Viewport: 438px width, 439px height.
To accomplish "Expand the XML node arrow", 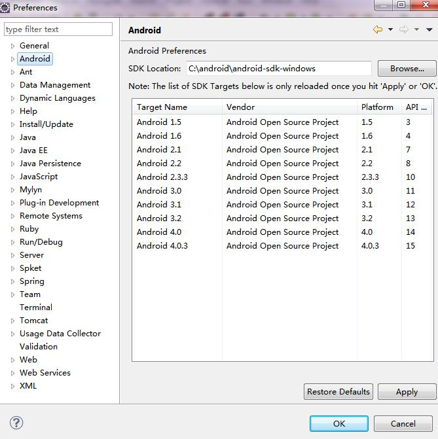I will coord(12,387).
